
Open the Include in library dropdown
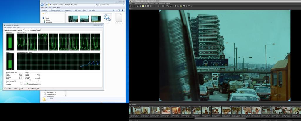pyautogui.click(x=56, y=10)
